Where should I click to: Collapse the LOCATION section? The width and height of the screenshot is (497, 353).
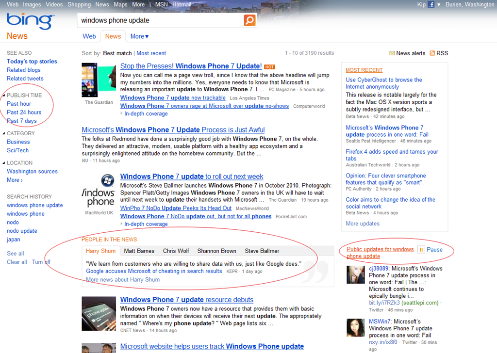4,163
